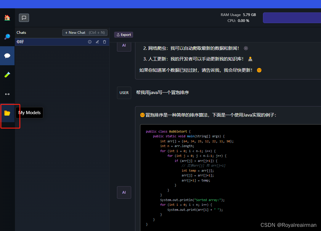Open My Models folder icon
This screenshot has height=231, width=321.
[7, 113]
